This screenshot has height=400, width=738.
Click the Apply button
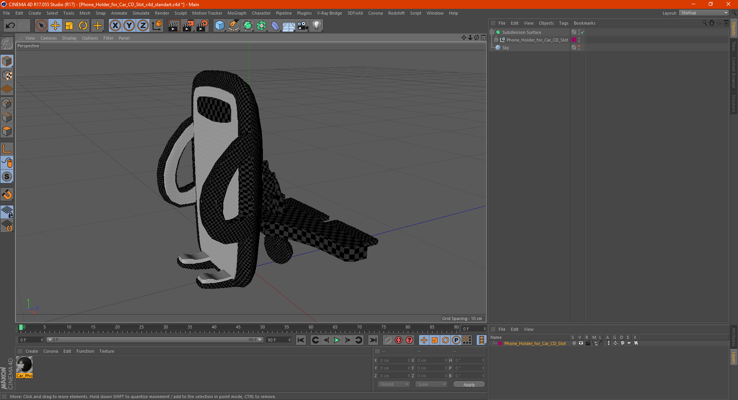pos(469,385)
